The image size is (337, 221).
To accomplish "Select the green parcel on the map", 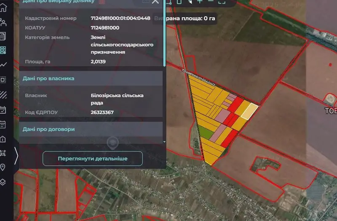I will (x=205, y=132).
